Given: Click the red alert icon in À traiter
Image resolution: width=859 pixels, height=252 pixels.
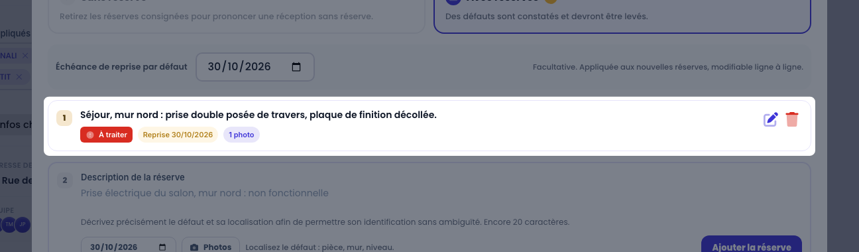Looking at the screenshot, I should click(90, 135).
